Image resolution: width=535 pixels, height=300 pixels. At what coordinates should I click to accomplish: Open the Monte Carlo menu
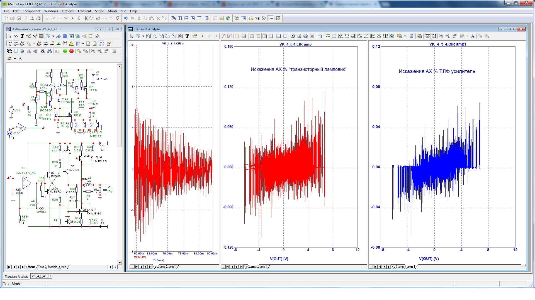[x=117, y=11]
